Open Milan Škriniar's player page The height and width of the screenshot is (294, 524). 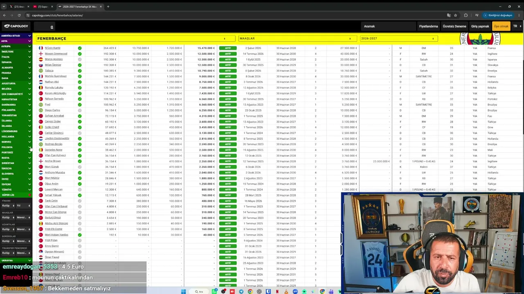53,65
